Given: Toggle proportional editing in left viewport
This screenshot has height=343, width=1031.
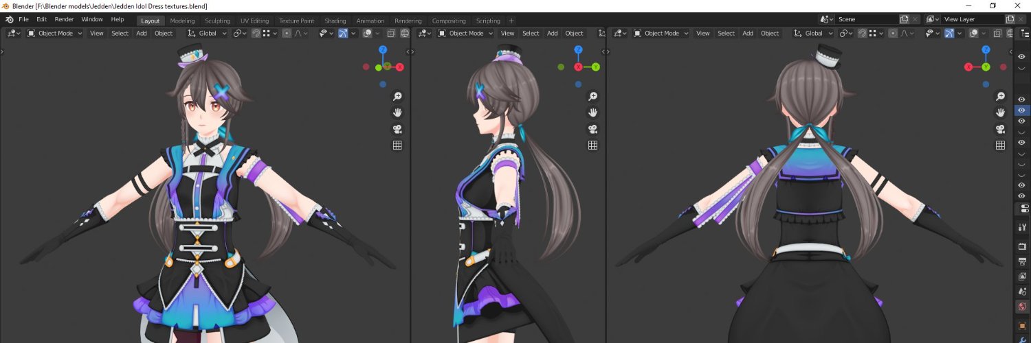Looking at the screenshot, I should click(x=287, y=33).
